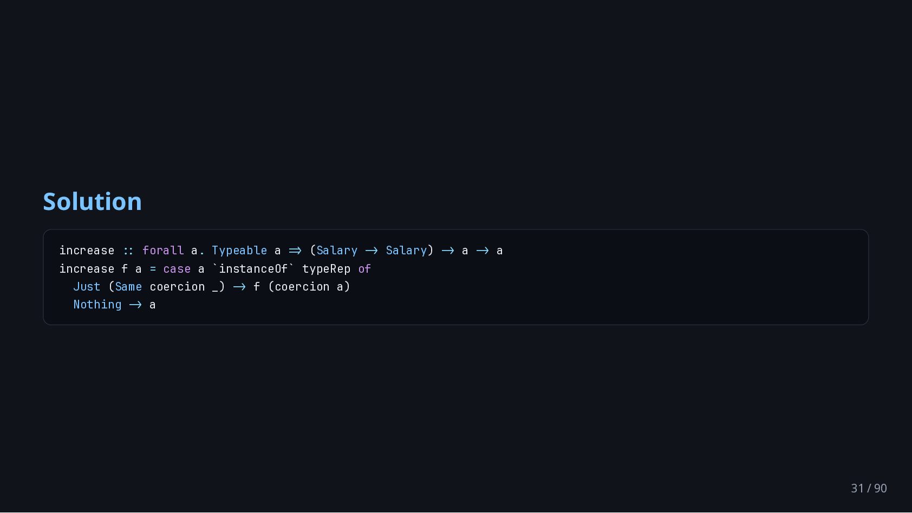This screenshot has height=513, width=912.
Task: Click increase in the type signature line
Action: pos(87,251)
